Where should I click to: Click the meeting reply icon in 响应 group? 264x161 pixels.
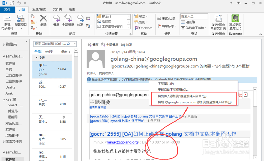tap(88, 18)
